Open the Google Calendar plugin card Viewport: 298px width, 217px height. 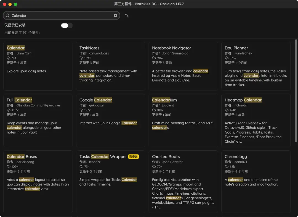[x=111, y=121]
